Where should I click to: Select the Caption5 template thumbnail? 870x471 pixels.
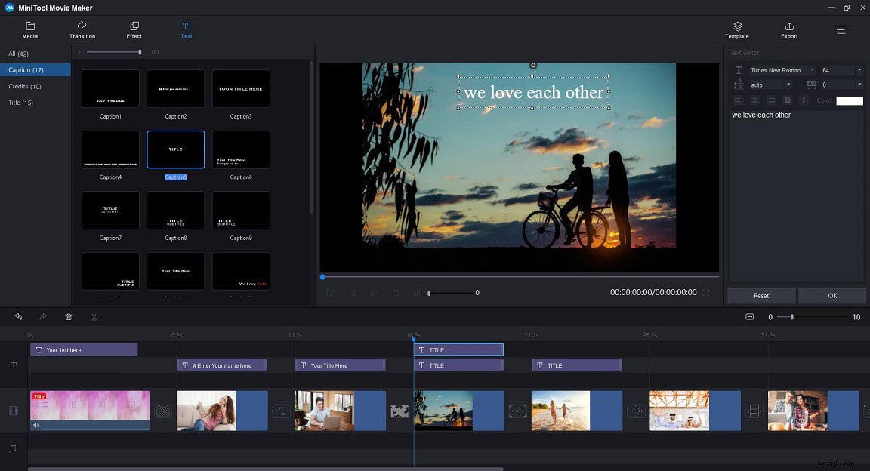pos(175,149)
